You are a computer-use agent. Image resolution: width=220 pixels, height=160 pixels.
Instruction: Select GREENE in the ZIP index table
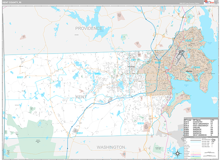click(197, 128)
